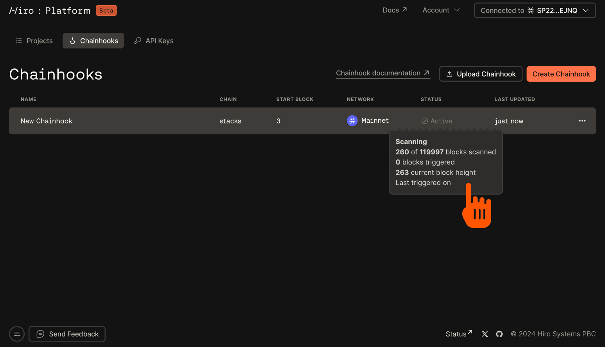Click the STATUS column header
This screenshot has width=605, height=347.
click(431, 99)
